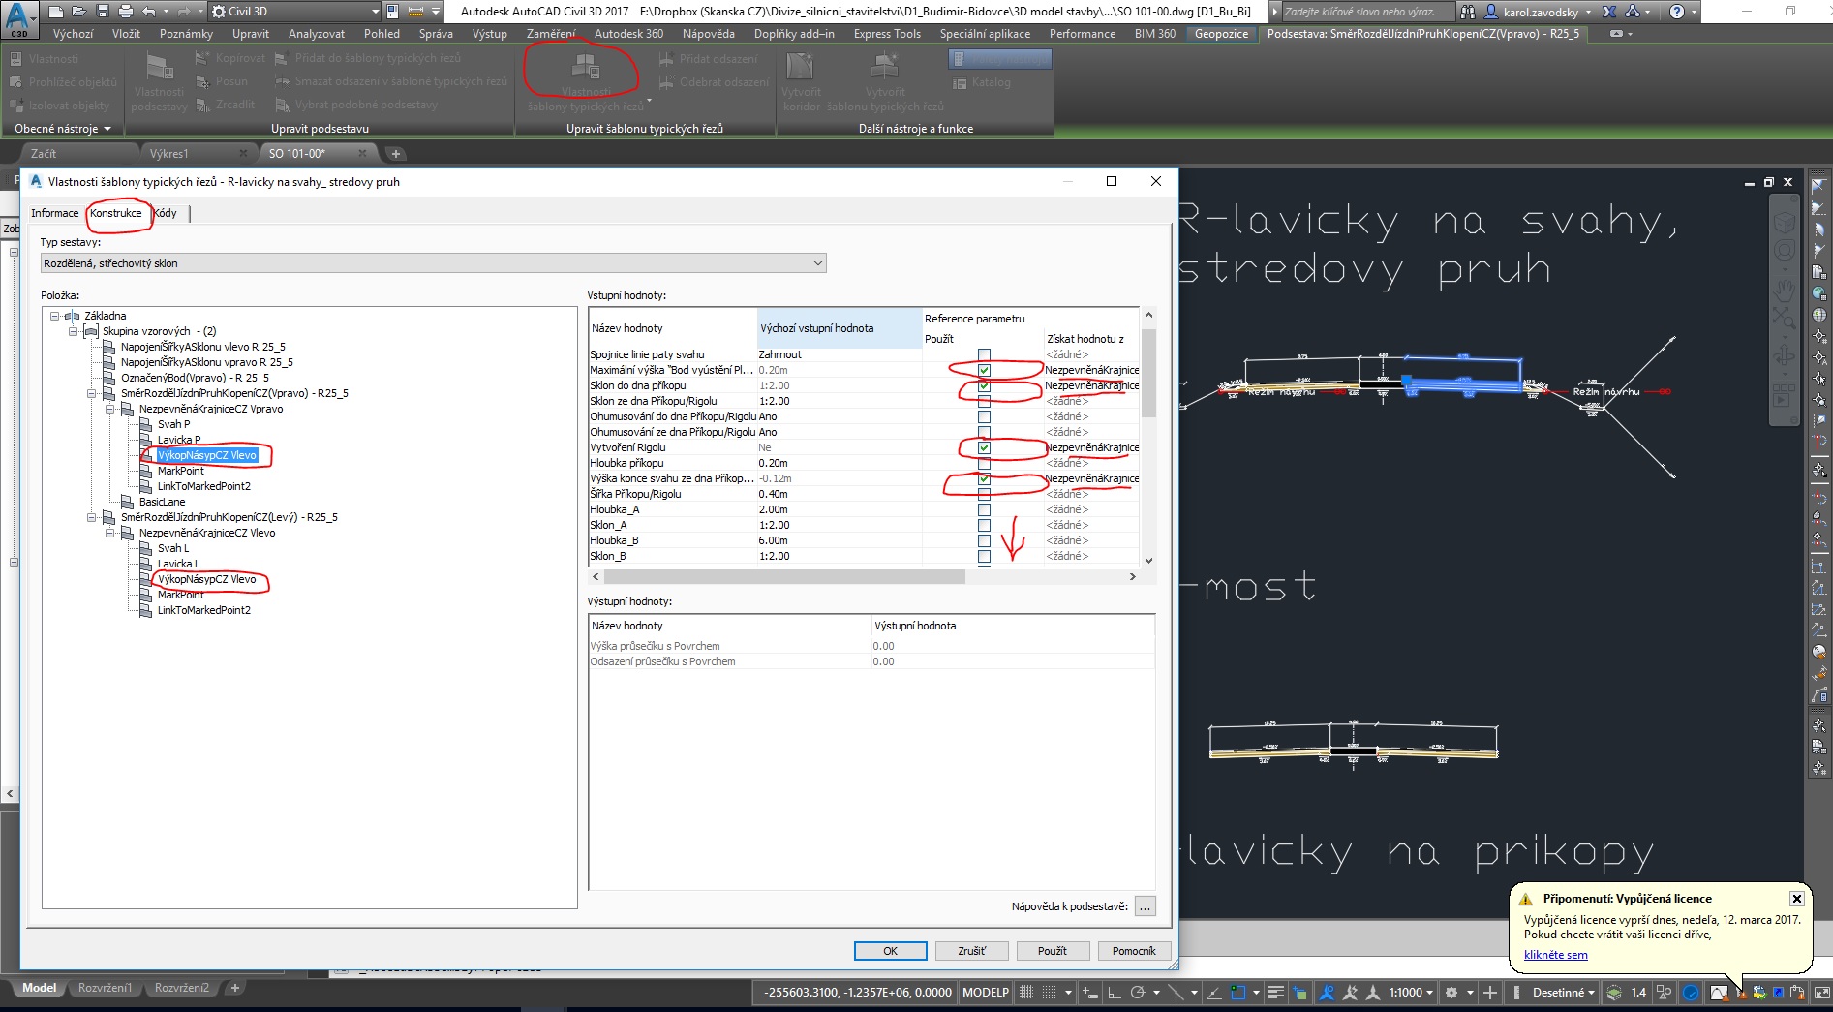The height and width of the screenshot is (1012, 1833).
Task: Uncheck the 'Sklon do dna příkopu' reference checkbox
Action: click(984, 385)
